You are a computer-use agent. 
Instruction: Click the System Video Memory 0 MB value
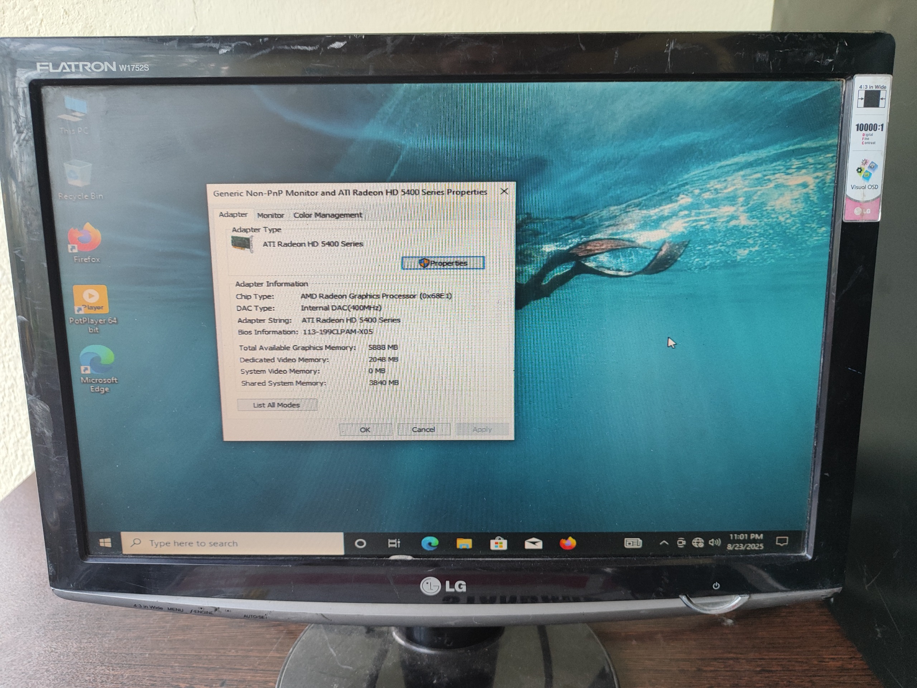(377, 371)
